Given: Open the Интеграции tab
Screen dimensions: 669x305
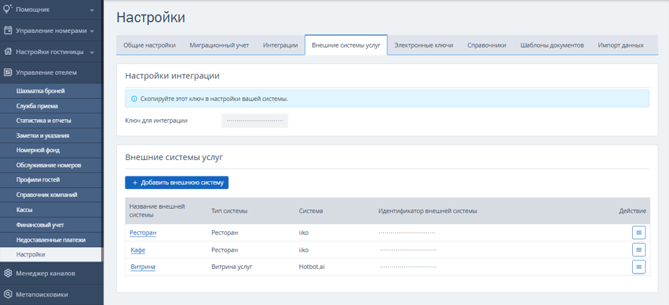Looking at the screenshot, I should tap(280, 45).
